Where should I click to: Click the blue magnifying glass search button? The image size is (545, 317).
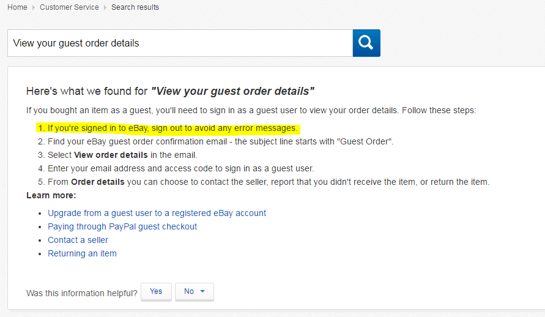366,43
